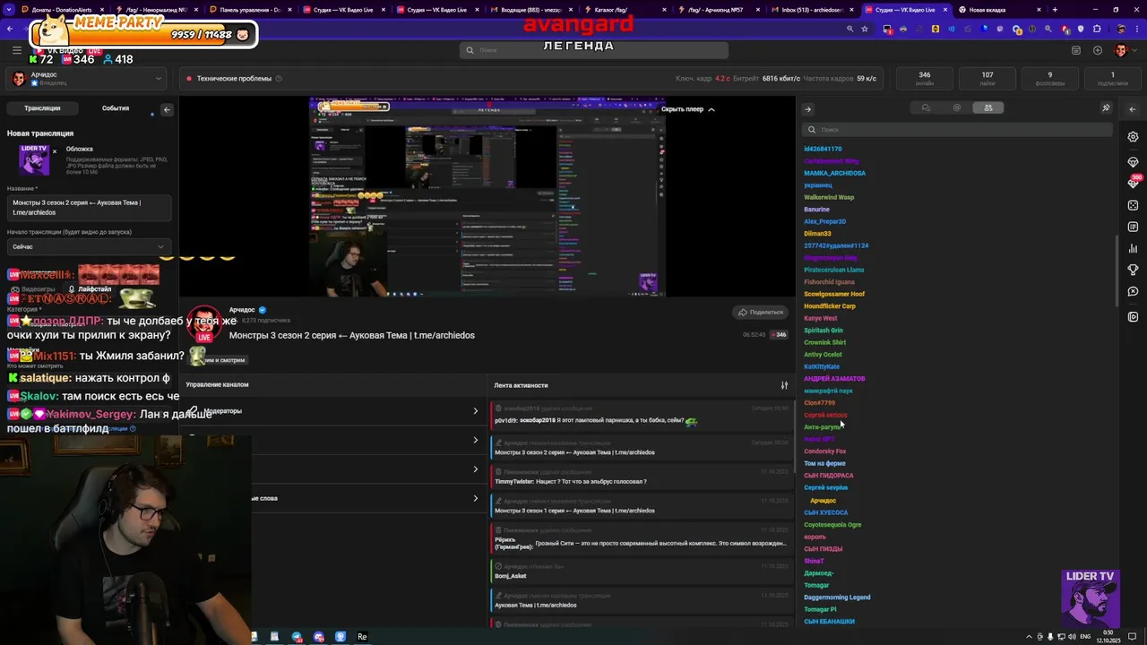Collapse left broadcast panel arrow
The image size is (1147, 645).
pyautogui.click(x=167, y=109)
